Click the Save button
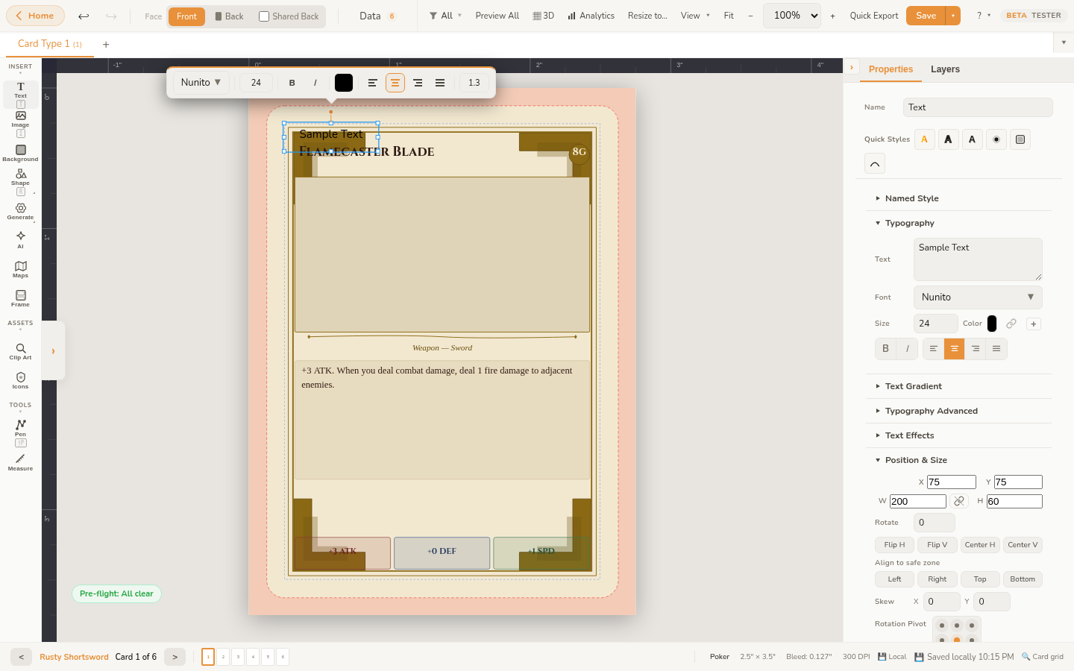This screenshot has width=1074, height=671. click(926, 16)
